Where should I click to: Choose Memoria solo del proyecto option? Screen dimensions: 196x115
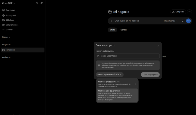(117, 95)
